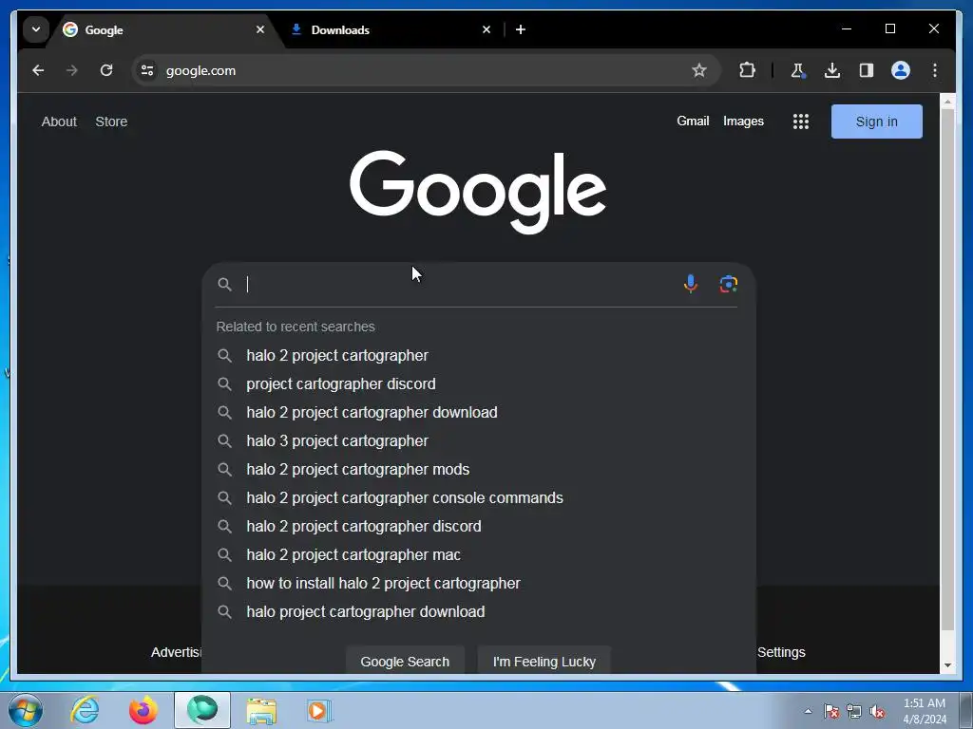
Task: Click the page scrollbar down arrow
Action: pos(947,665)
